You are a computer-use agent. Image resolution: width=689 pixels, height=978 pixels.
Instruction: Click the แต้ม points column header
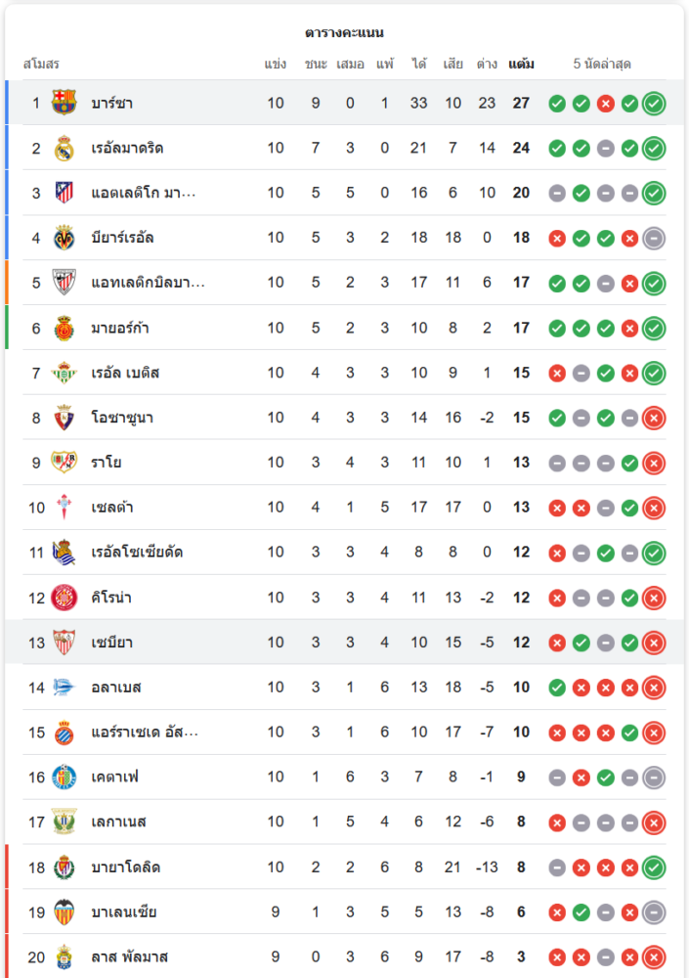pos(521,65)
